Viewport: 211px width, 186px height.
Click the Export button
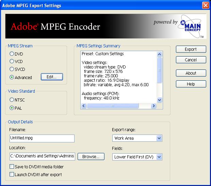(191, 49)
